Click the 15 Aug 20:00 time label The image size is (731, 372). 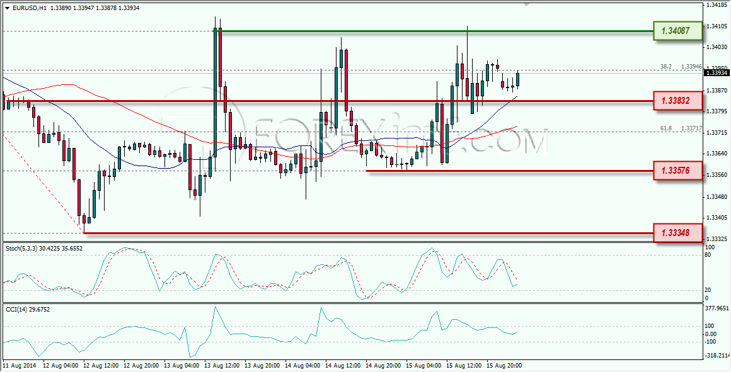click(x=503, y=365)
